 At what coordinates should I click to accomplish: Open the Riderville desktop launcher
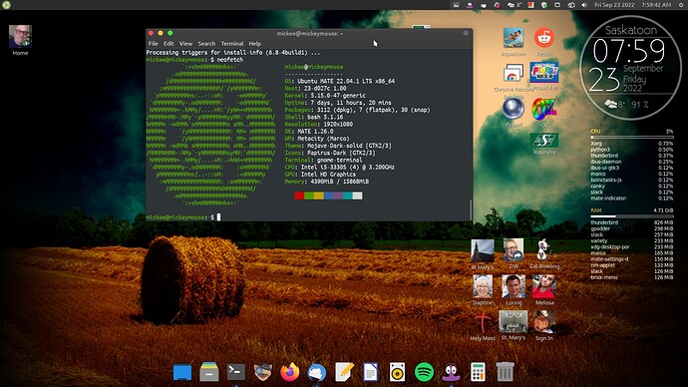click(x=544, y=141)
